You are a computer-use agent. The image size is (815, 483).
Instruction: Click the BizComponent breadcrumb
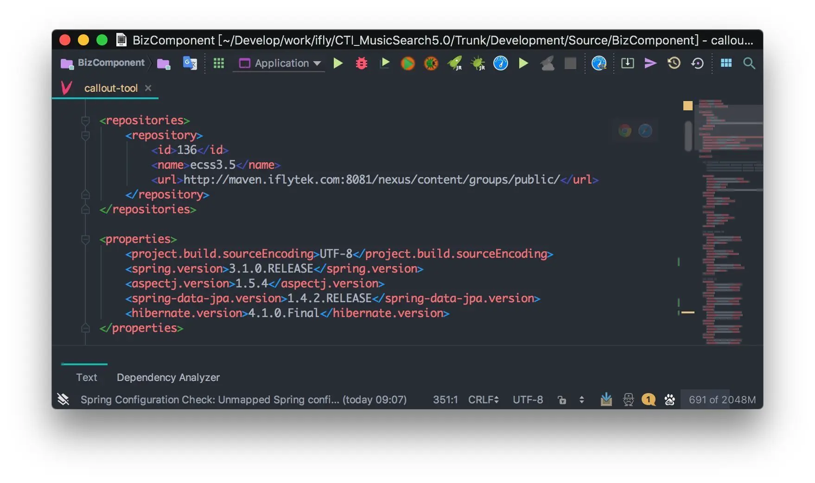click(110, 63)
